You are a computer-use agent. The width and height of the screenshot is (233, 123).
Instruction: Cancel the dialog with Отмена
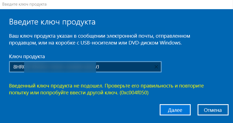(213, 110)
